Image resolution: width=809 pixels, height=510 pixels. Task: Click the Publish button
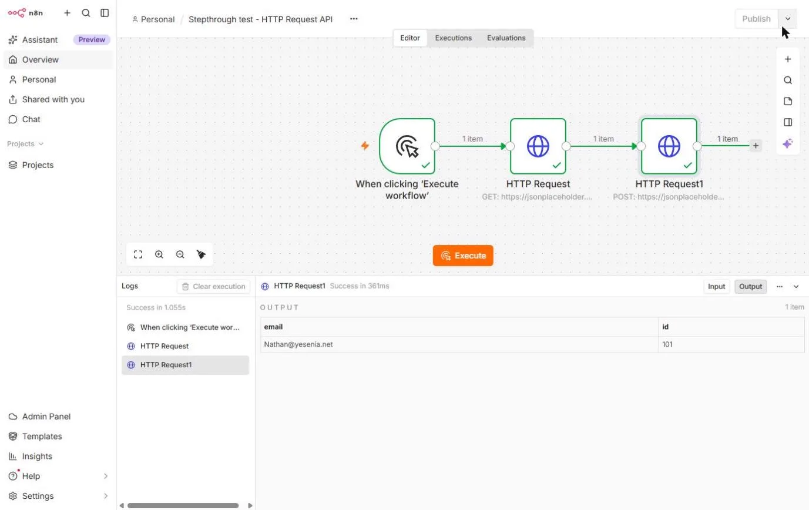point(756,19)
